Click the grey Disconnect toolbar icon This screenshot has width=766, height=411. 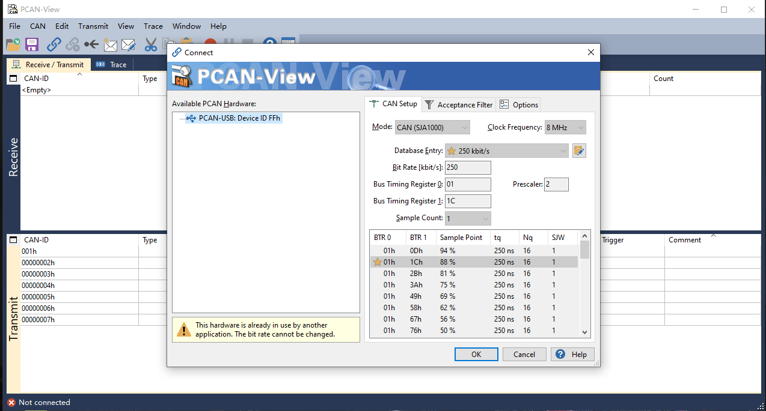click(73, 44)
